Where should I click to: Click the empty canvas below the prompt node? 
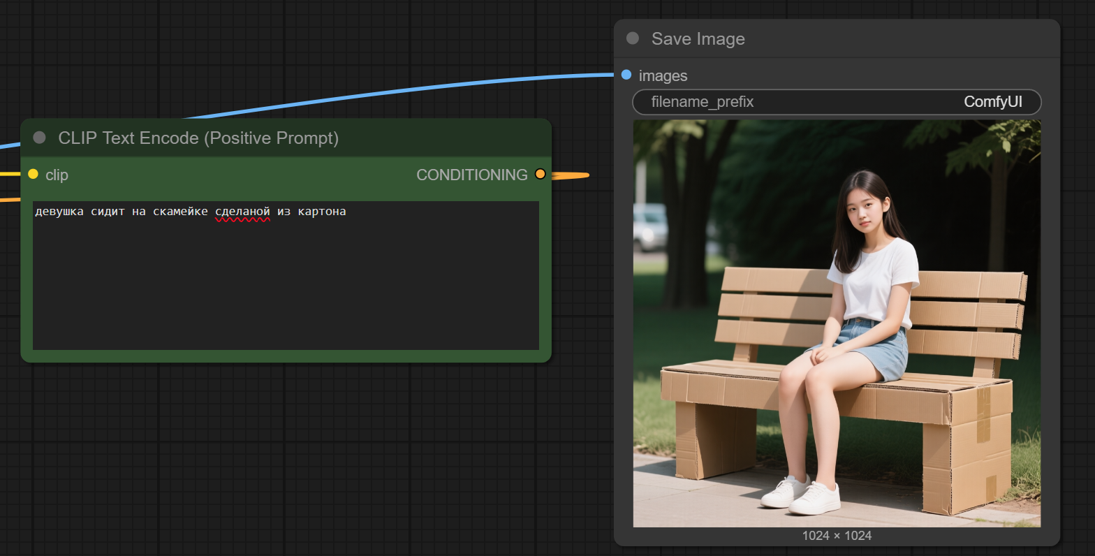coord(279,454)
